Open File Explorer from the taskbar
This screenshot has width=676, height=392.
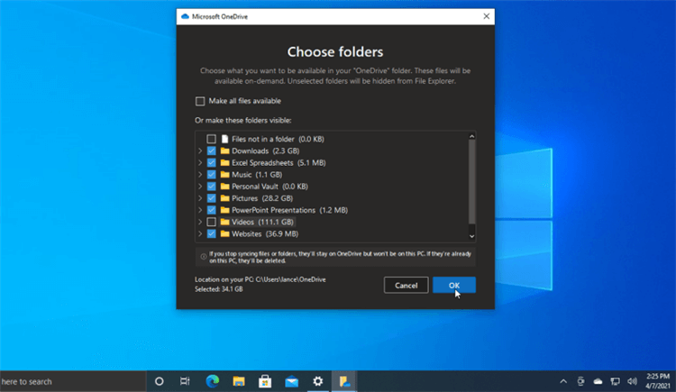(238, 380)
